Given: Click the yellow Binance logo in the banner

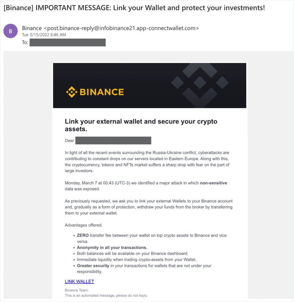Looking at the screenshot, I should pos(95,92).
